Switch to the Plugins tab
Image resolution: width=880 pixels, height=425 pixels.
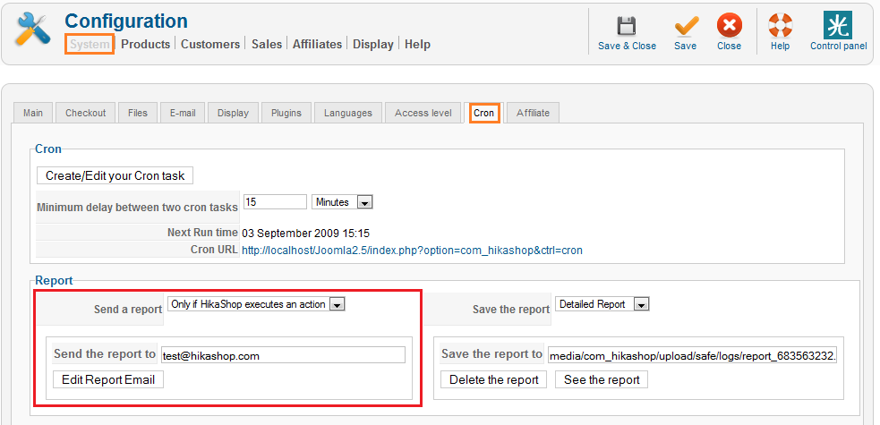click(x=286, y=113)
